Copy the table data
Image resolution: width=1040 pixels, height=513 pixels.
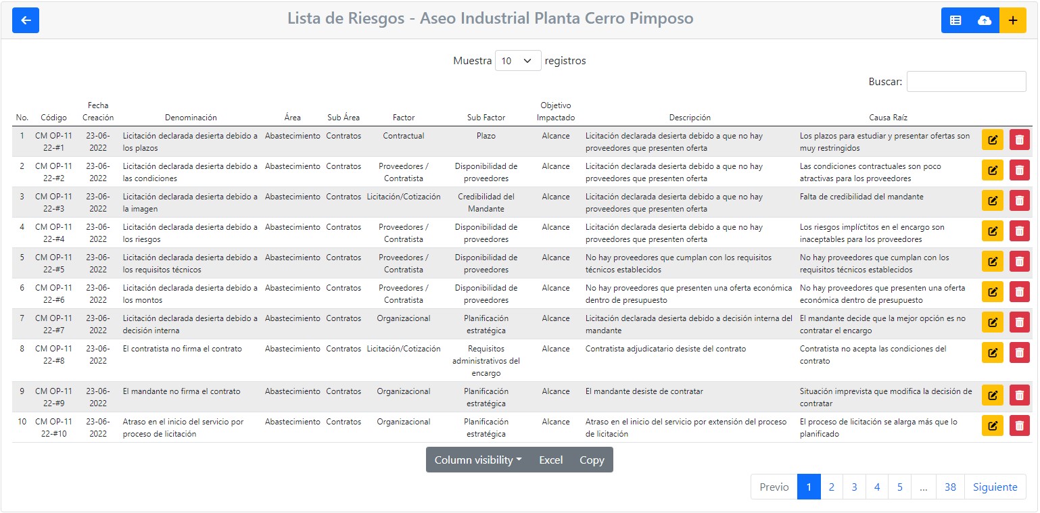click(592, 460)
